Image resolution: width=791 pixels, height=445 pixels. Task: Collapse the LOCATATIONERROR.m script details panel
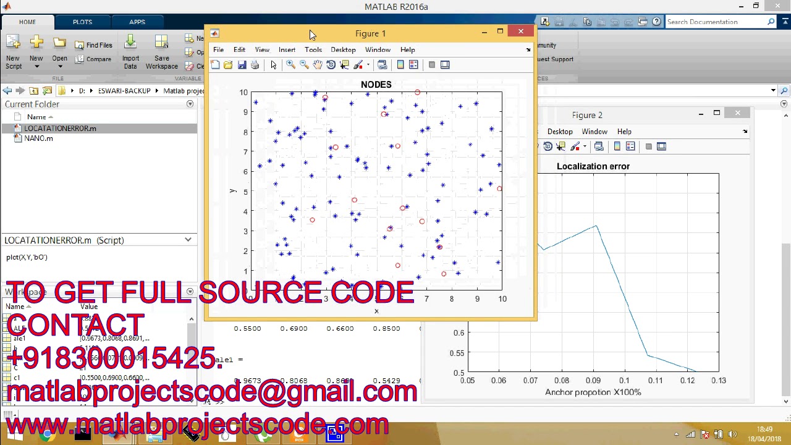pyautogui.click(x=188, y=240)
